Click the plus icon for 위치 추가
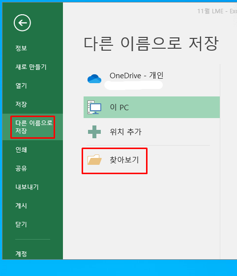 (x=94, y=132)
